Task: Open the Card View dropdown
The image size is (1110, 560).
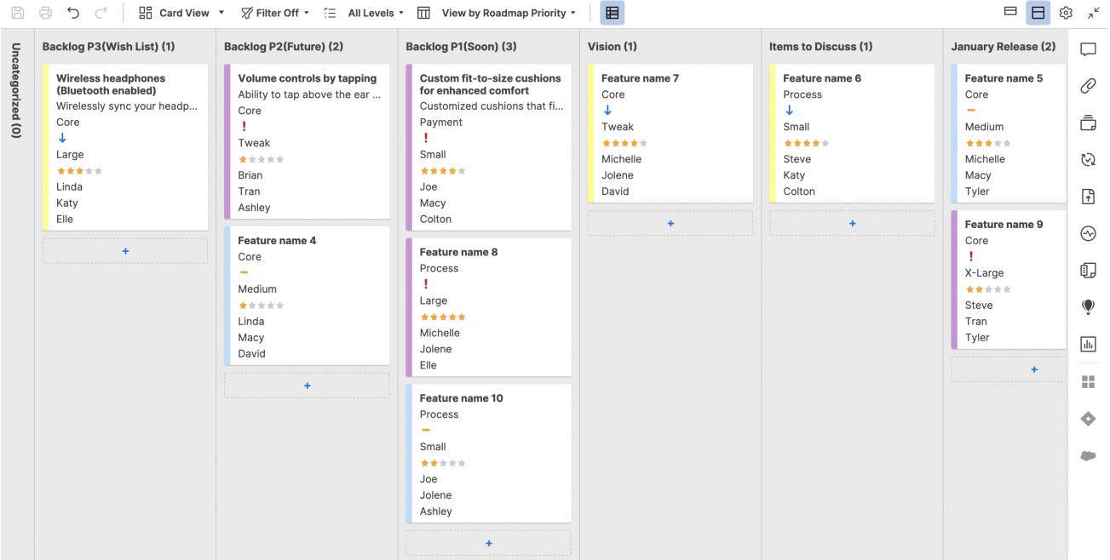Action: tap(181, 13)
